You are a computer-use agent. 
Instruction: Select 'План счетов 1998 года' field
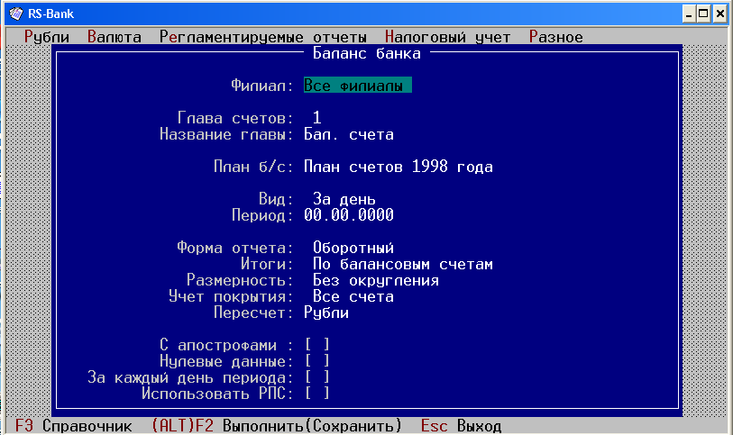point(399,167)
